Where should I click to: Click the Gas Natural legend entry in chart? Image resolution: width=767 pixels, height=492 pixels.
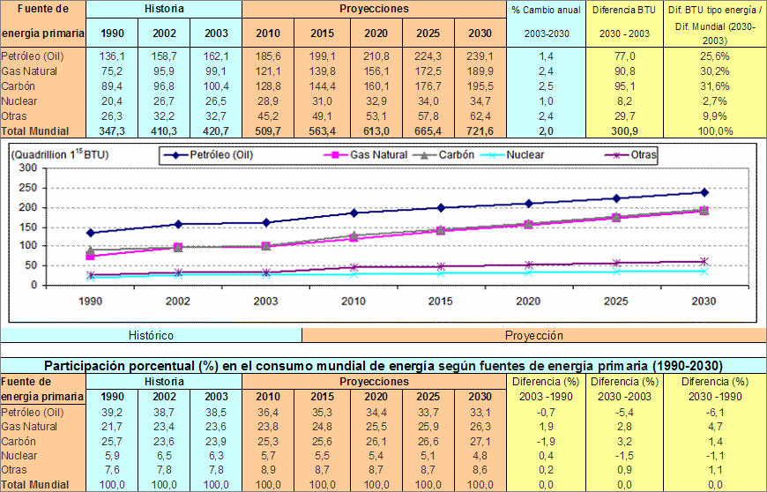pos(377,155)
